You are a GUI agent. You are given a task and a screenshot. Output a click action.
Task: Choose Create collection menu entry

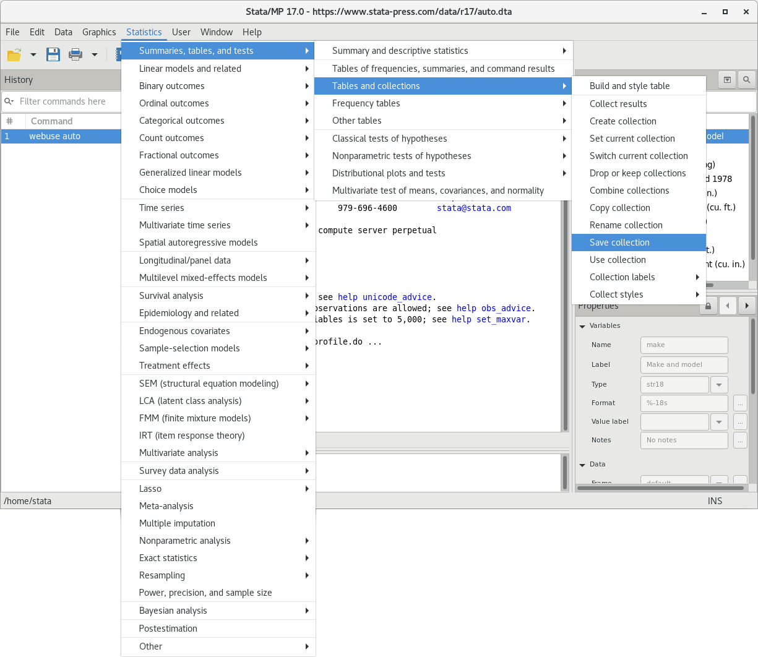click(x=639, y=121)
